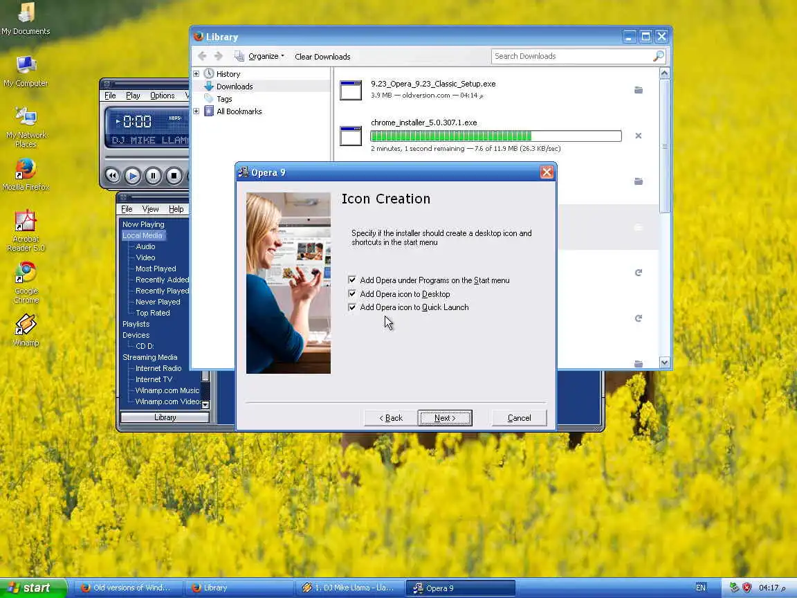Click security shield icon in system tray

coord(746,588)
